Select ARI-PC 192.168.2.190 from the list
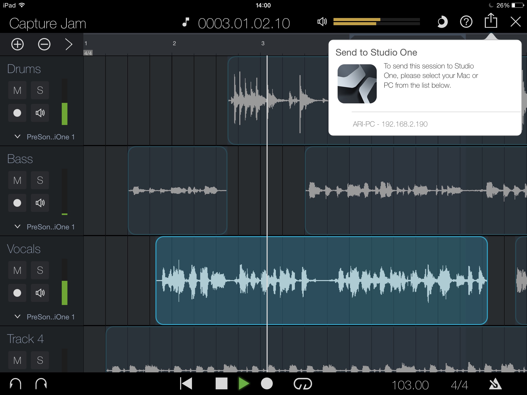The width and height of the screenshot is (527, 395). (x=390, y=124)
